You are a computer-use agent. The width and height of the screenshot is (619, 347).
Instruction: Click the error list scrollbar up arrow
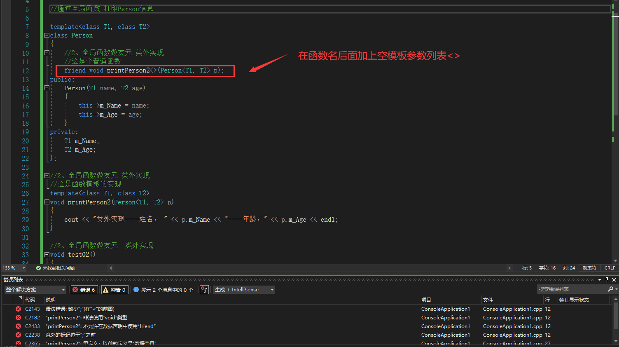[x=616, y=300]
